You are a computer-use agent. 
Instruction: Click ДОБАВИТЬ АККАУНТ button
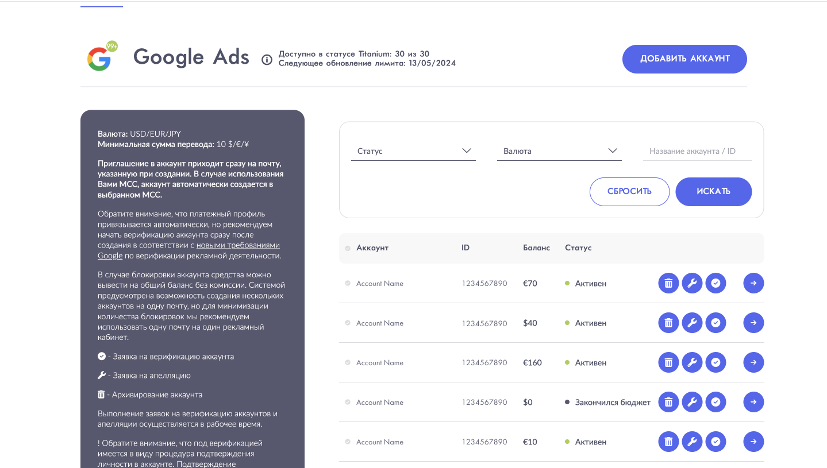pos(684,59)
